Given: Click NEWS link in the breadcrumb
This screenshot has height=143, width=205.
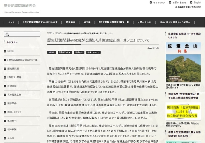Looking at the screenshot, I should click(x=58, y=33).
